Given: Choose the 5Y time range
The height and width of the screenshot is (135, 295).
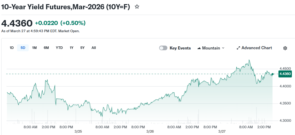Looking at the screenshot, I should (x=82, y=48).
